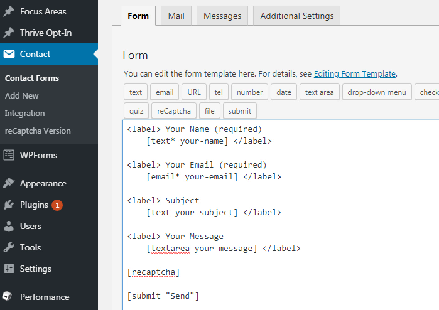Click the Tools wrench icon
This screenshot has height=310, width=439.
click(x=9, y=247)
